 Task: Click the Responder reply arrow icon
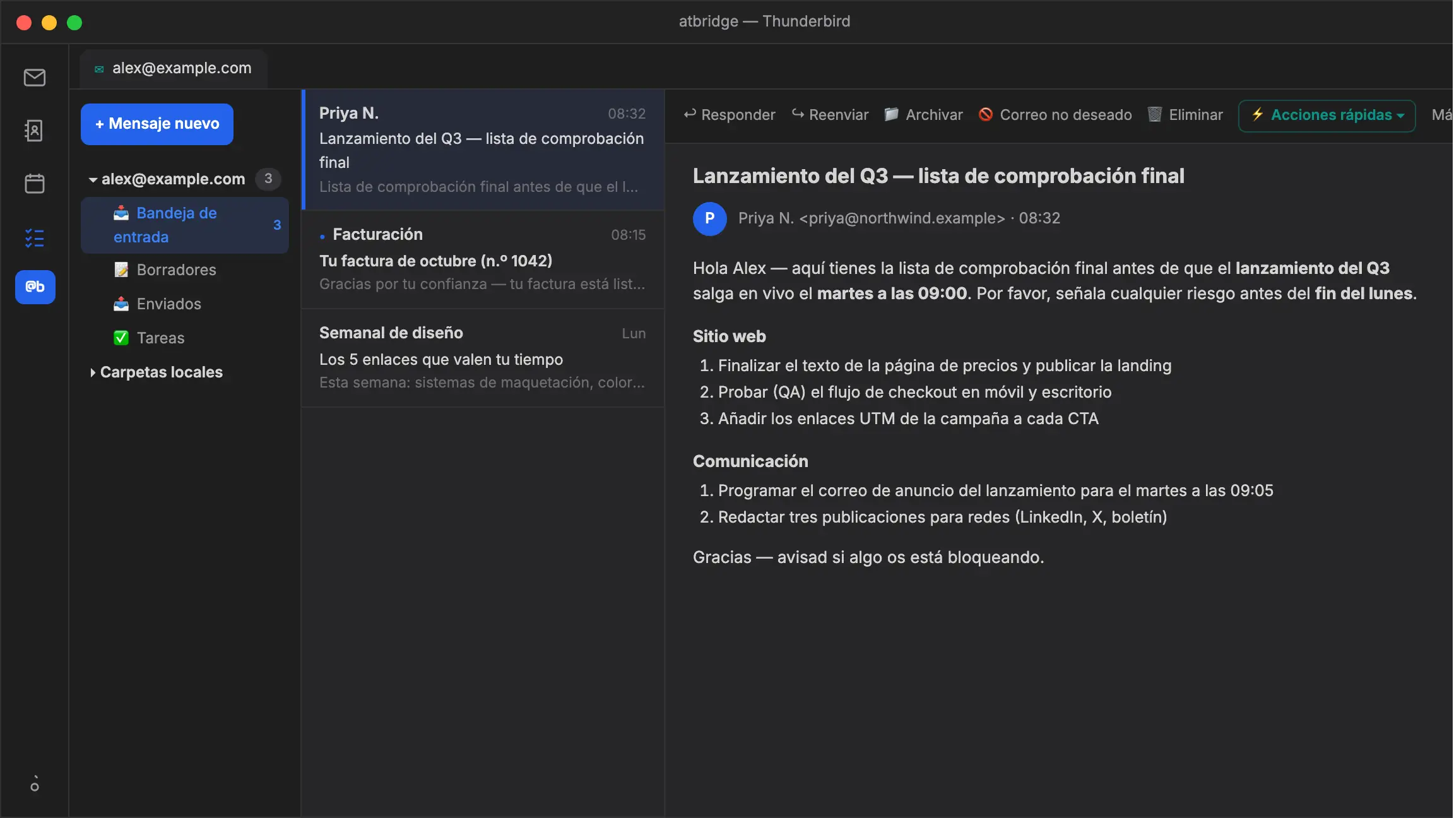[x=690, y=114]
